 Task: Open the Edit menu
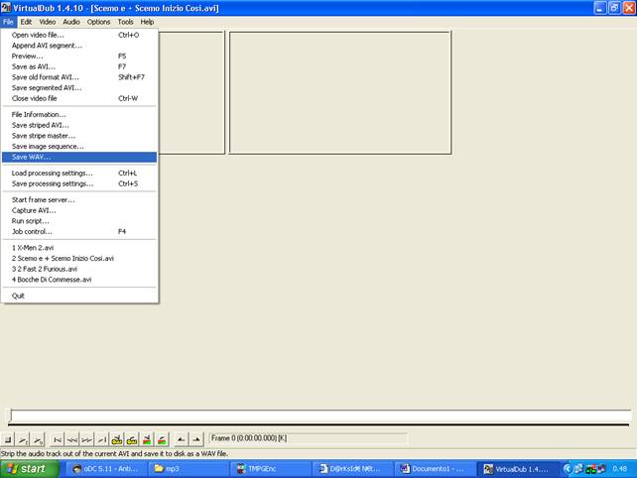[x=26, y=22]
